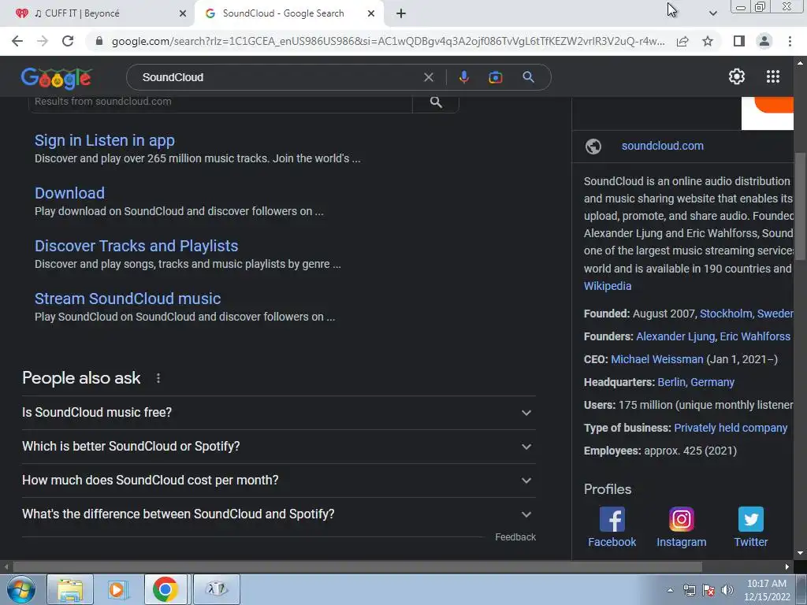Launch Windows Media Player from taskbar
807x605 pixels.
coord(117,589)
